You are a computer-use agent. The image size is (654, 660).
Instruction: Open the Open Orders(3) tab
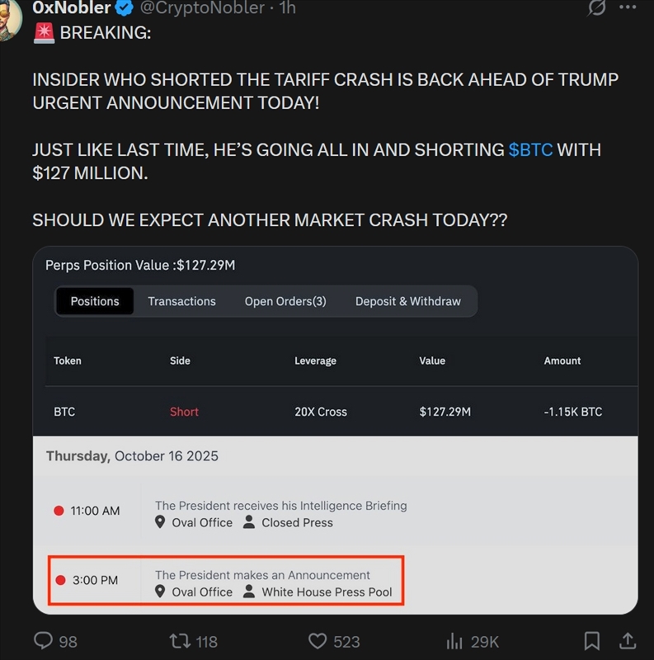285,301
